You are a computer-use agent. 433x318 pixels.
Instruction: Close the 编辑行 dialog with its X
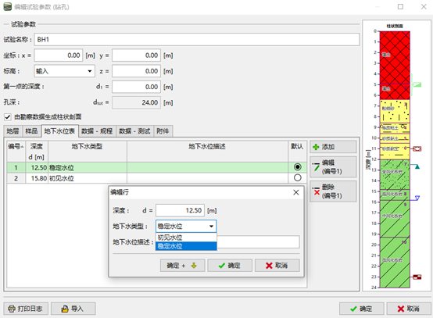click(x=296, y=192)
